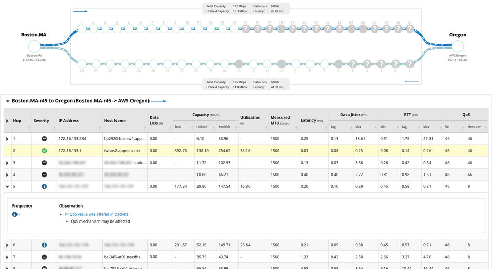Click 'QoS mechanism may be affected' text
The image size is (495, 269).
point(101,221)
